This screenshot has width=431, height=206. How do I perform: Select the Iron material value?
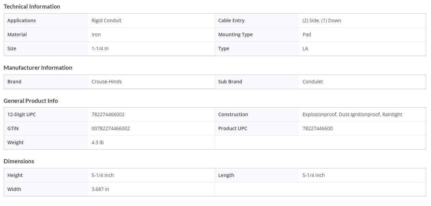tap(96, 35)
